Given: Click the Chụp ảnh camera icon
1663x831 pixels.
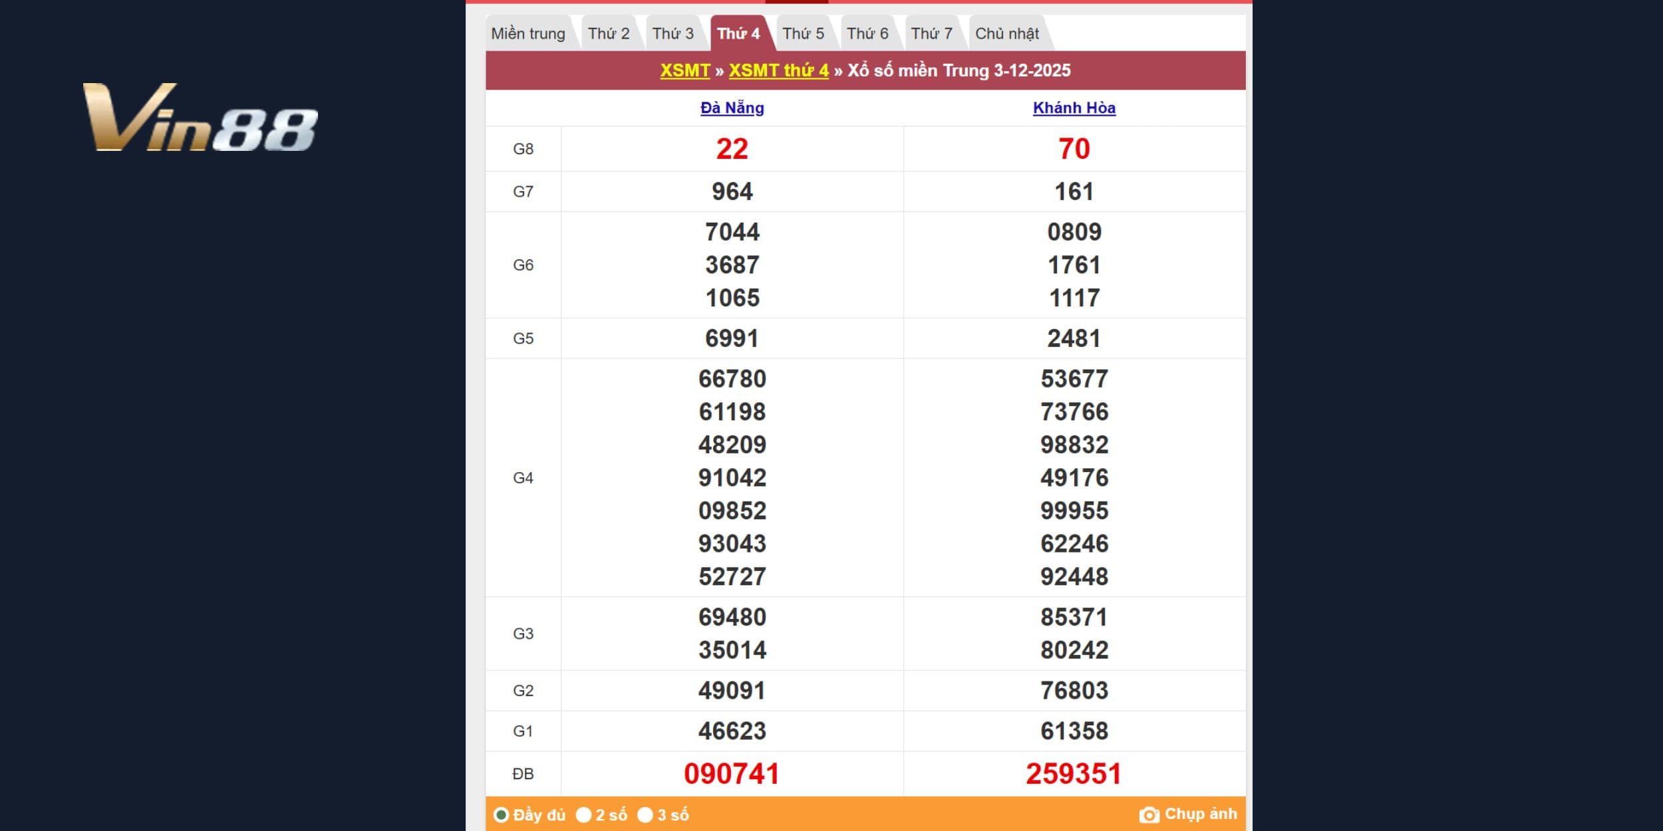Looking at the screenshot, I should click(1149, 815).
